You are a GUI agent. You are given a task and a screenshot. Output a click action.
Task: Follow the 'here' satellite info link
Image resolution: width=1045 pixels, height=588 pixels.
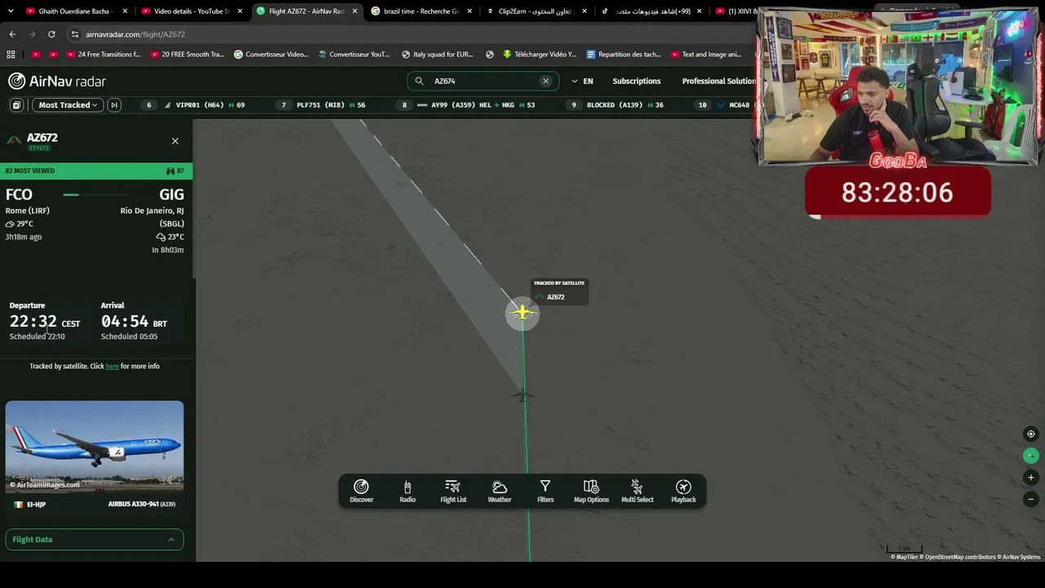click(x=113, y=366)
